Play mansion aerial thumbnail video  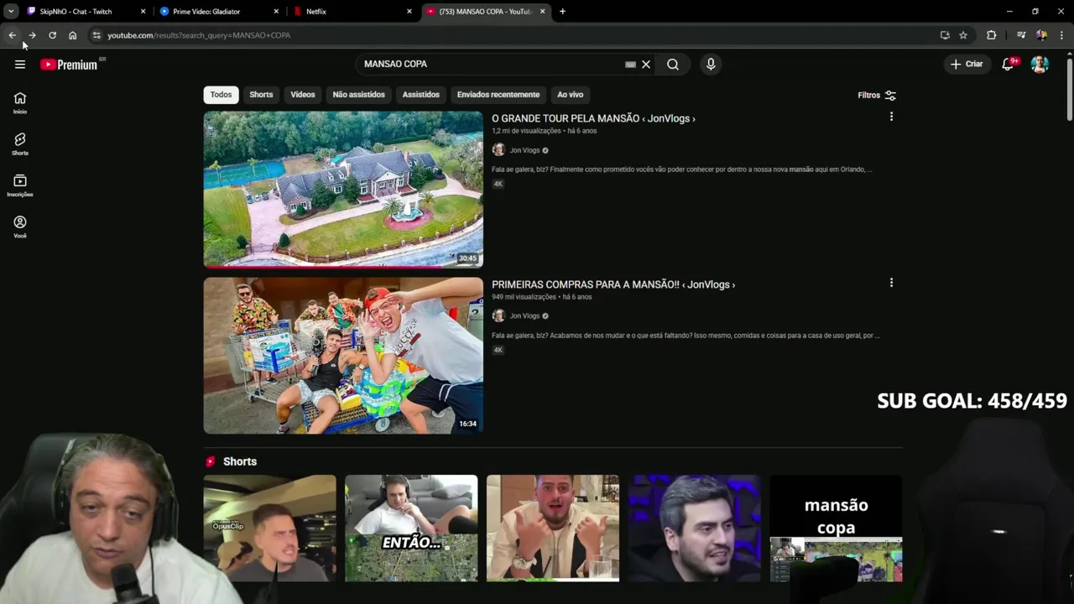[343, 190]
